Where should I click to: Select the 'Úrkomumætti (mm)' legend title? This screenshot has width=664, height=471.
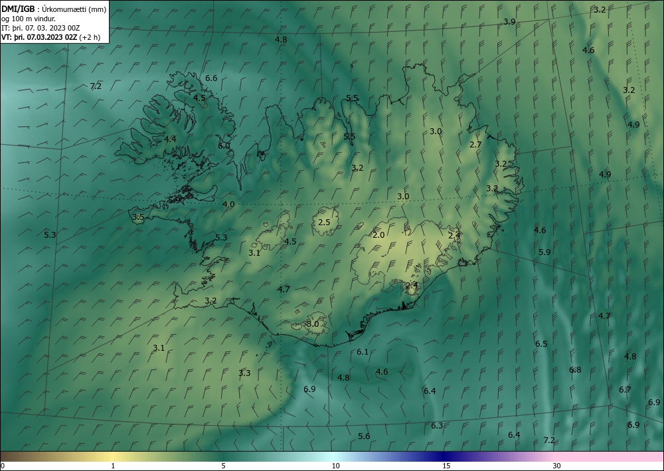(x=74, y=9)
